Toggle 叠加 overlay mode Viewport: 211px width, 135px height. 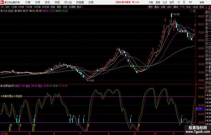coord(157,7)
